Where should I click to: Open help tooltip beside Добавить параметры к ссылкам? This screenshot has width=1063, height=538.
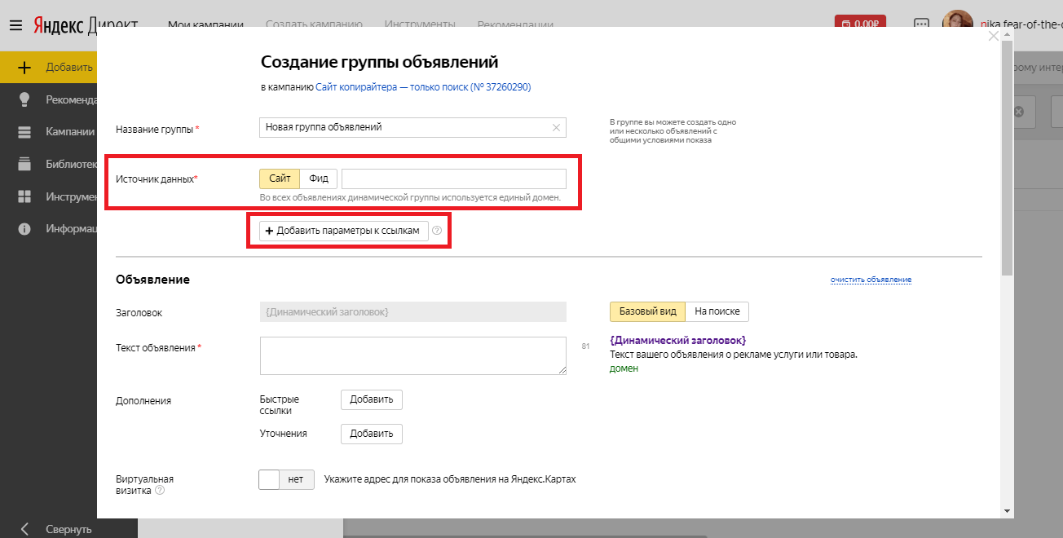(438, 231)
